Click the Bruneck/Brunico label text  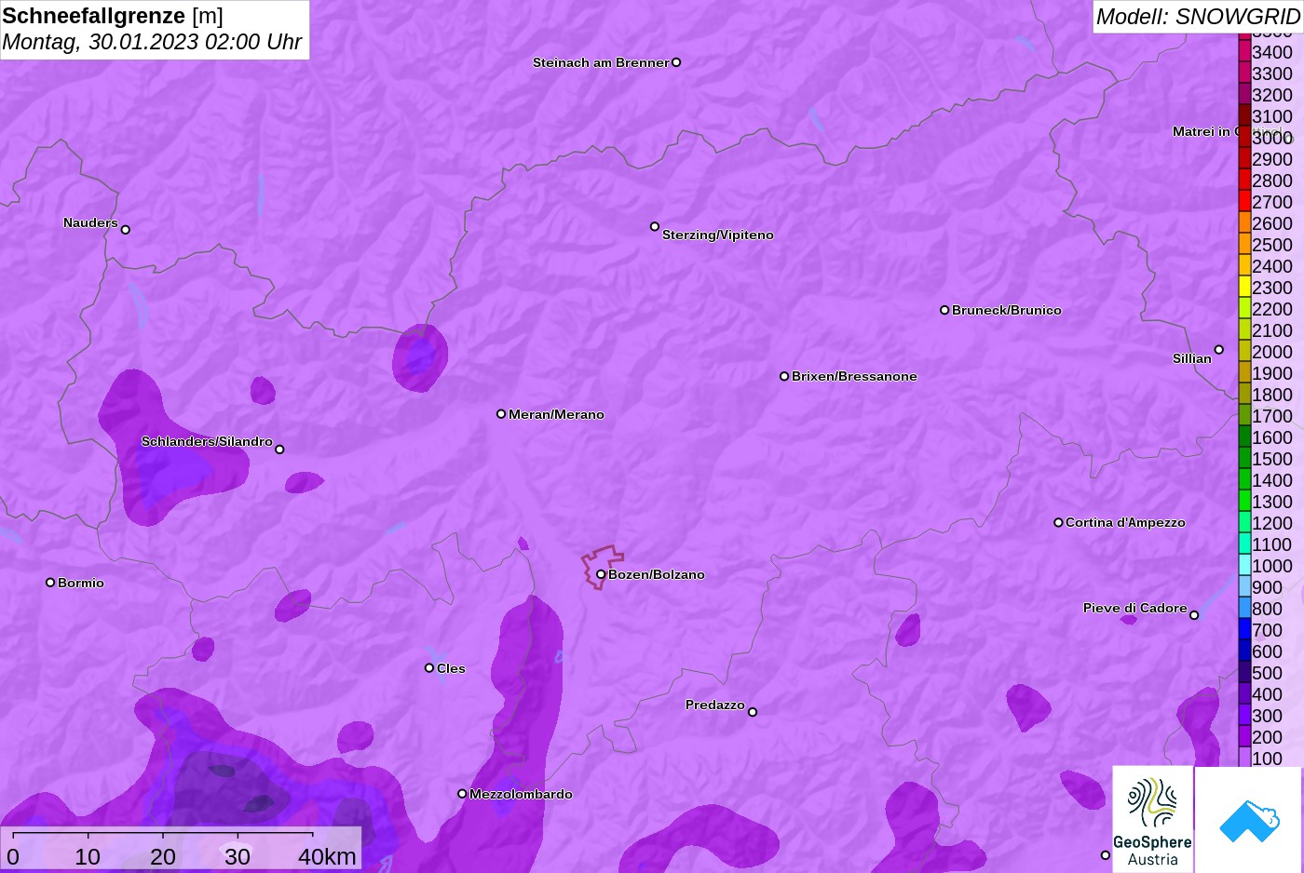coord(1007,310)
